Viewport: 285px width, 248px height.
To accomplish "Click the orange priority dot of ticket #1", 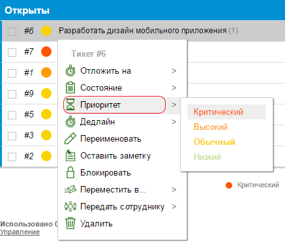I will [46, 72].
